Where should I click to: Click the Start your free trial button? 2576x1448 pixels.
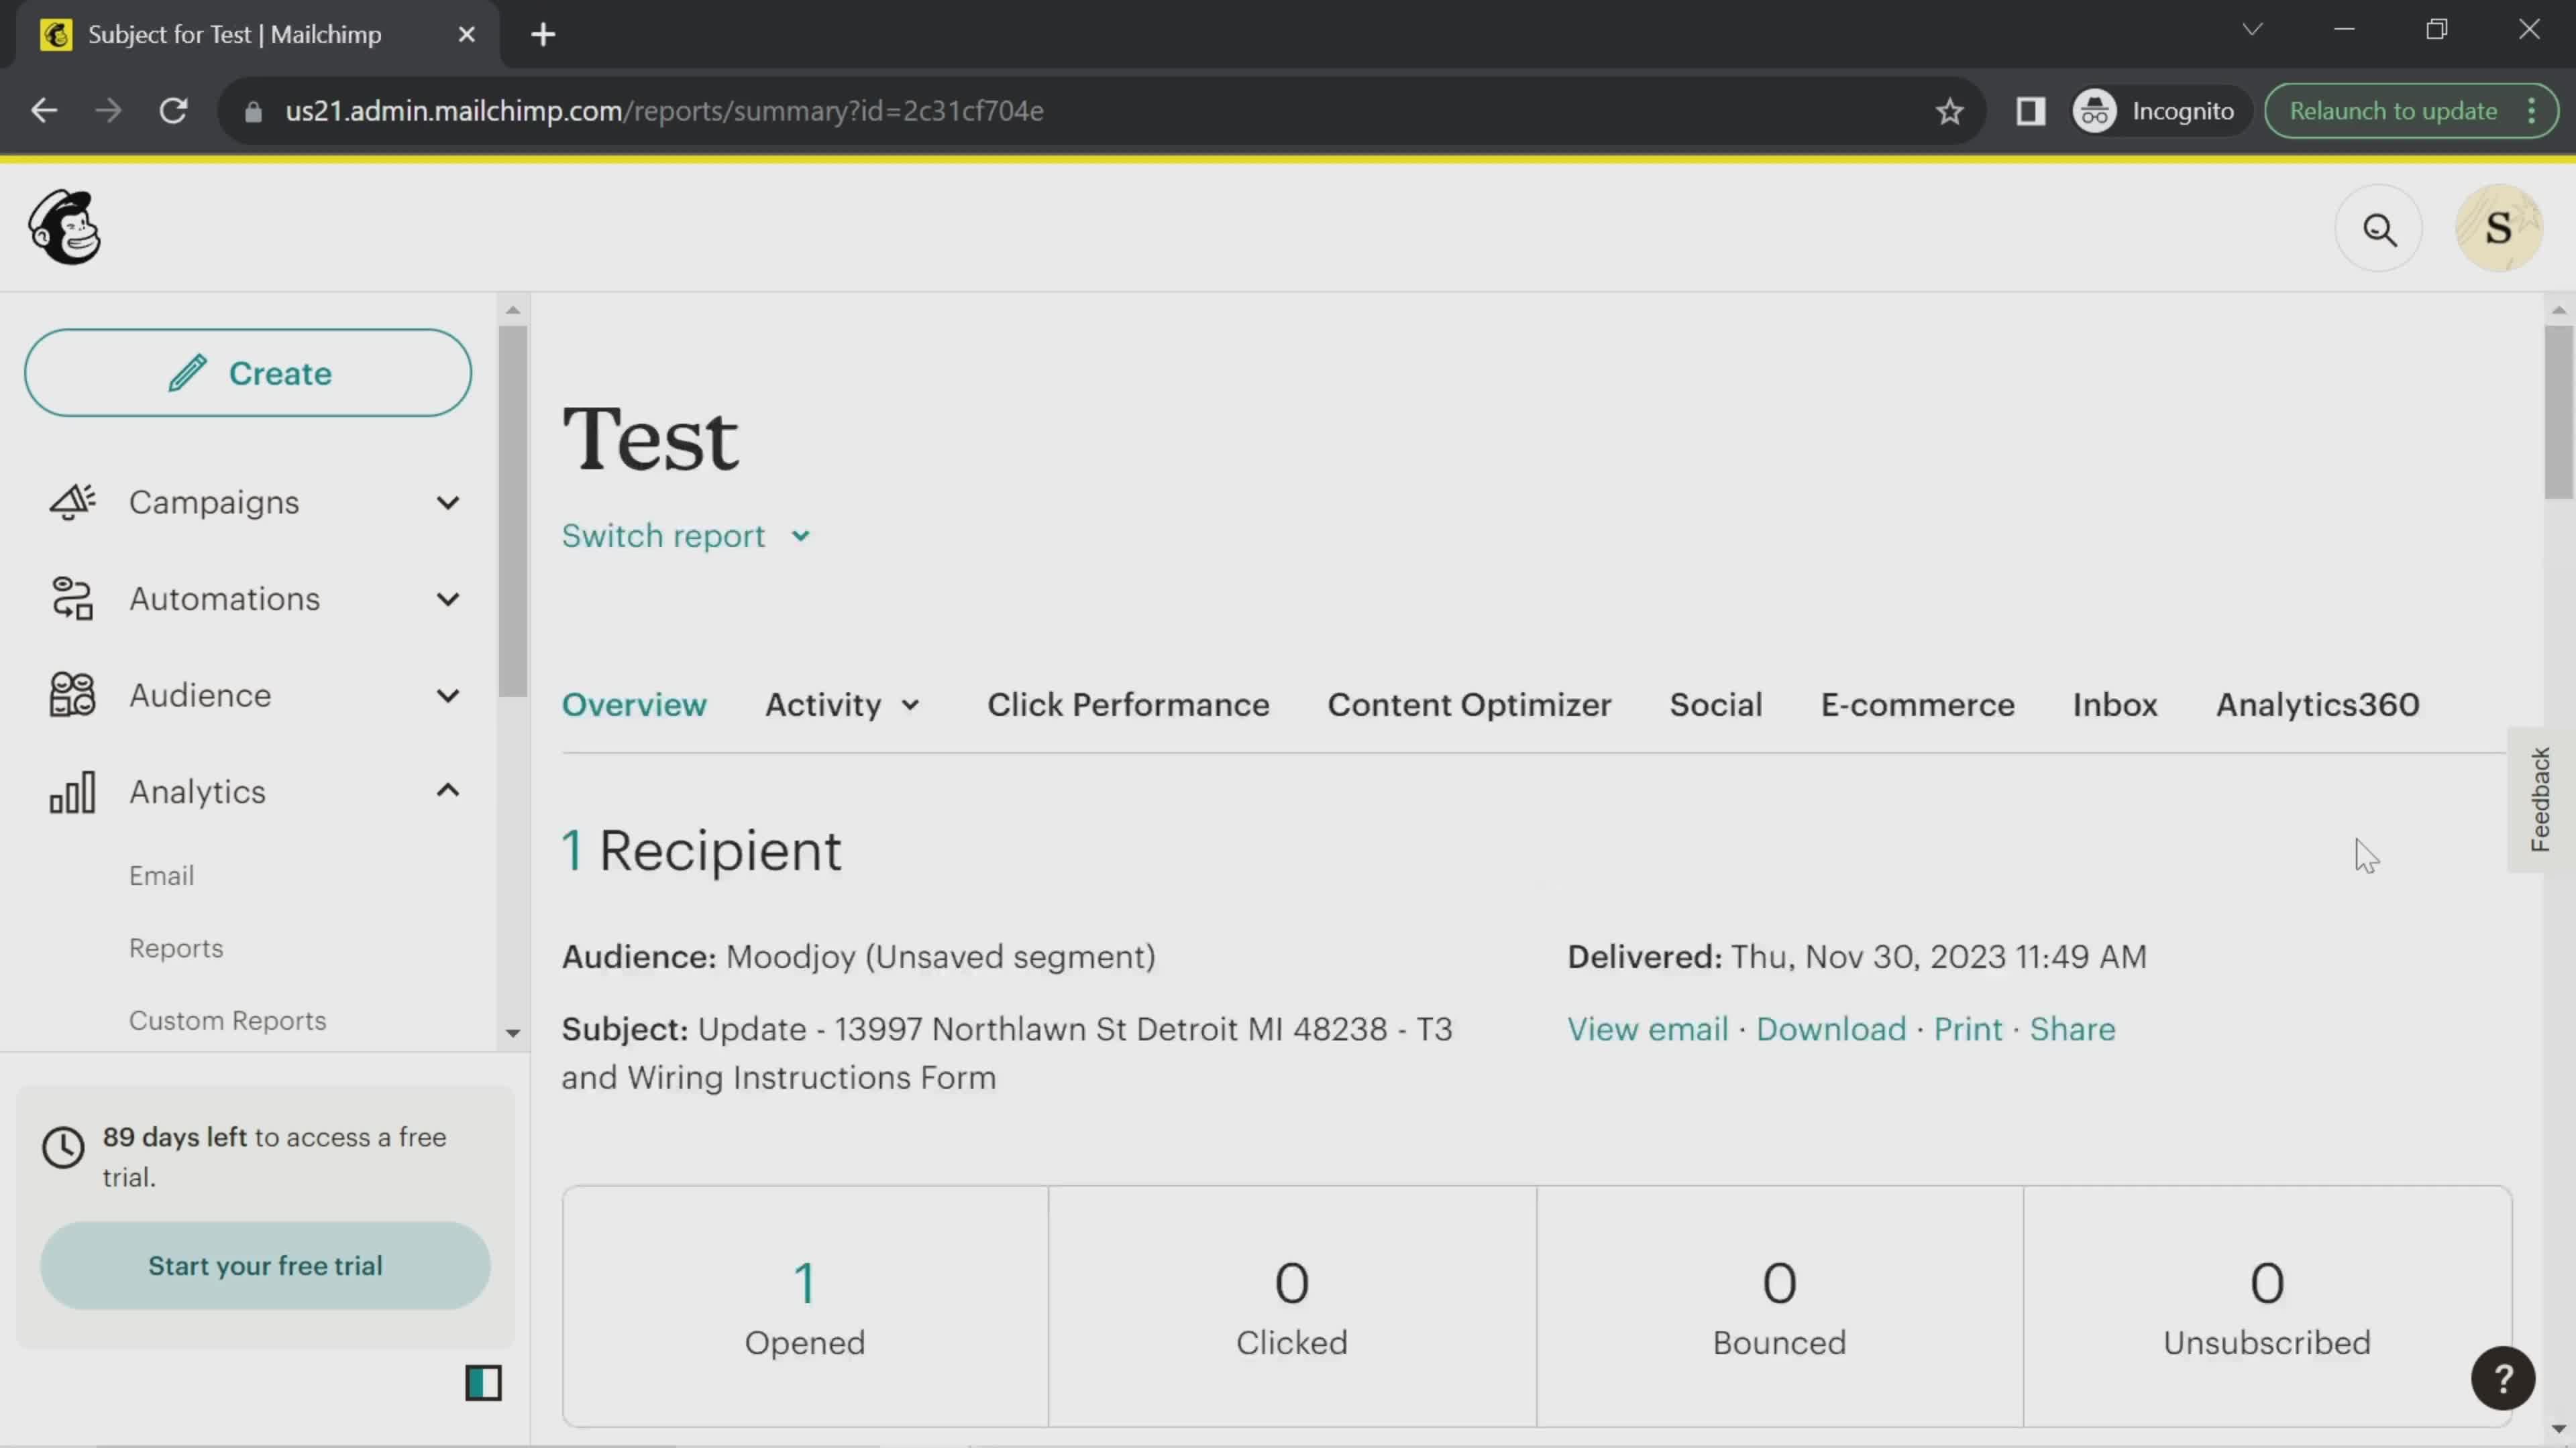(266, 1266)
